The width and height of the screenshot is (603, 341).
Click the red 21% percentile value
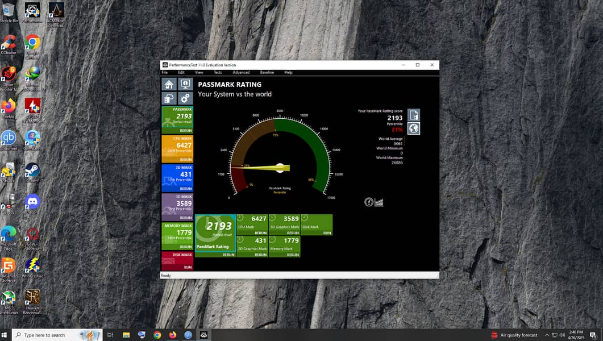pyautogui.click(x=397, y=130)
